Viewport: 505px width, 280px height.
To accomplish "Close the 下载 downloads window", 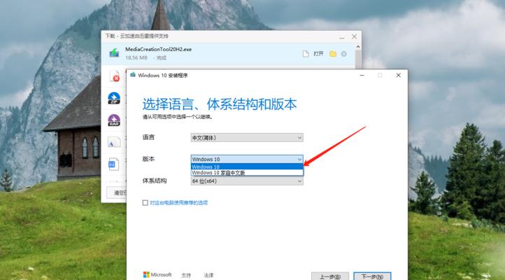I will pyautogui.click(x=355, y=36).
